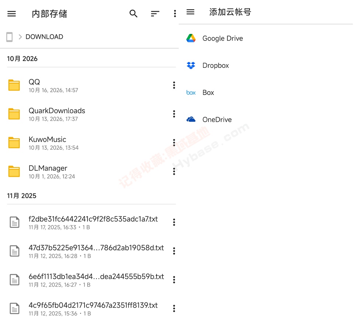The image size is (357, 325).
Task: Open more options for KuwoMusic folder
Action: (x=174, y=143)
